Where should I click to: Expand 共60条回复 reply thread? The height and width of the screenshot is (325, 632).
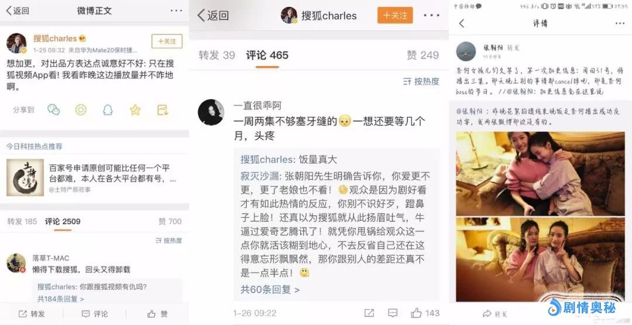[270, 289]
